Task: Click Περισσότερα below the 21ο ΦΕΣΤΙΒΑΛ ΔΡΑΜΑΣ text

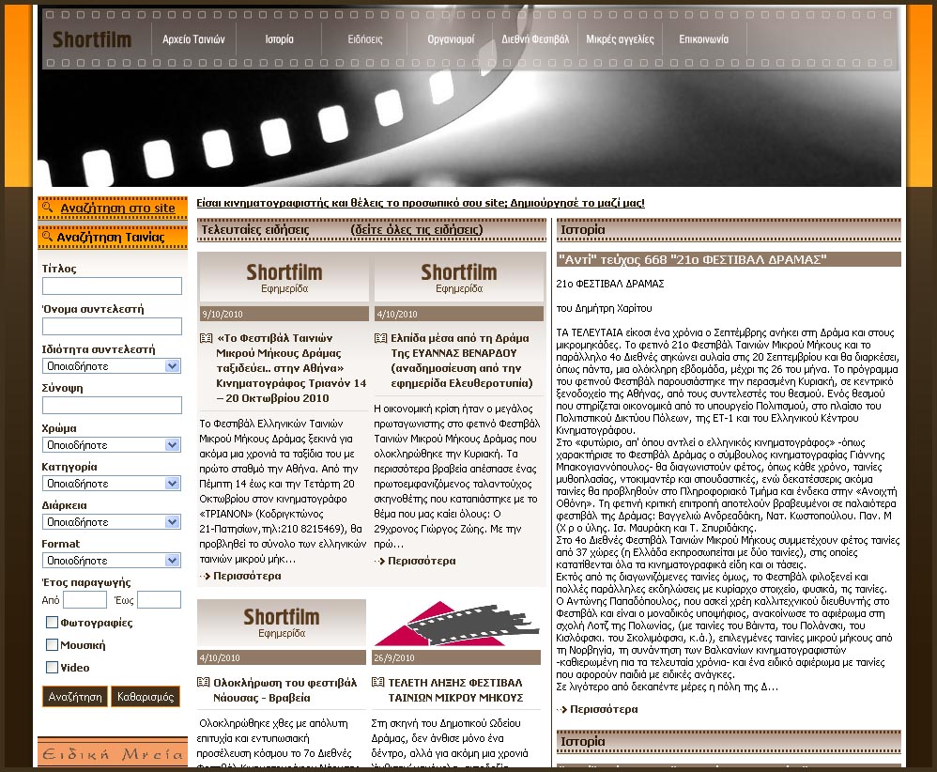Action: tap(604, 709)
